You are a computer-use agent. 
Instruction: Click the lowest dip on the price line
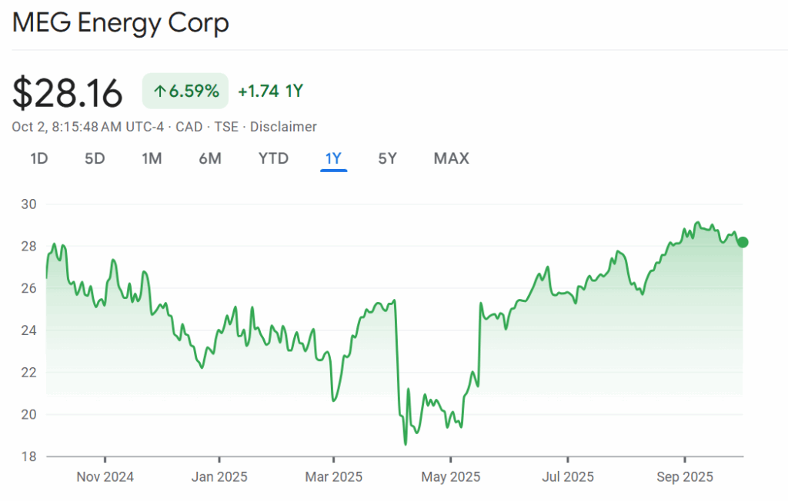pos(405,444)
